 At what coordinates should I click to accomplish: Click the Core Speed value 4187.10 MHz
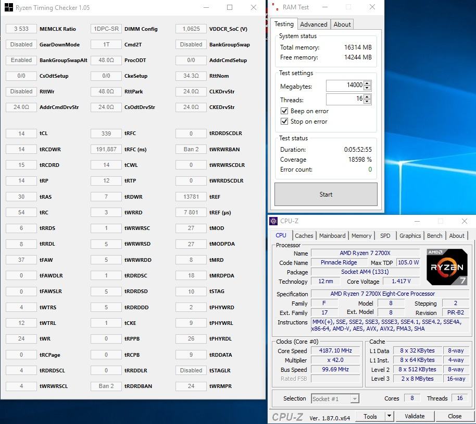(x=335, y=350)
